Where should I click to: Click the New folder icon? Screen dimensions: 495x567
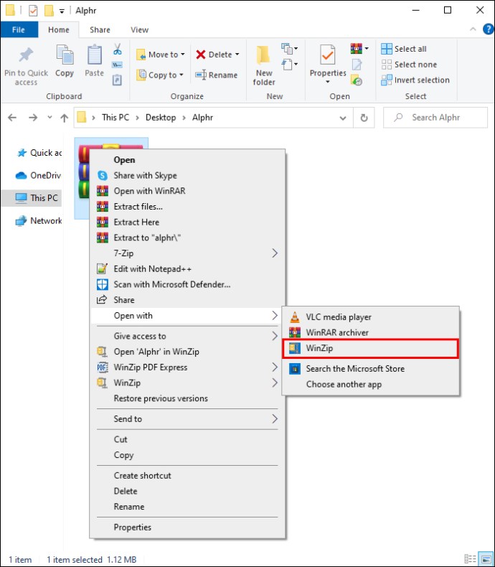[263, 55]
